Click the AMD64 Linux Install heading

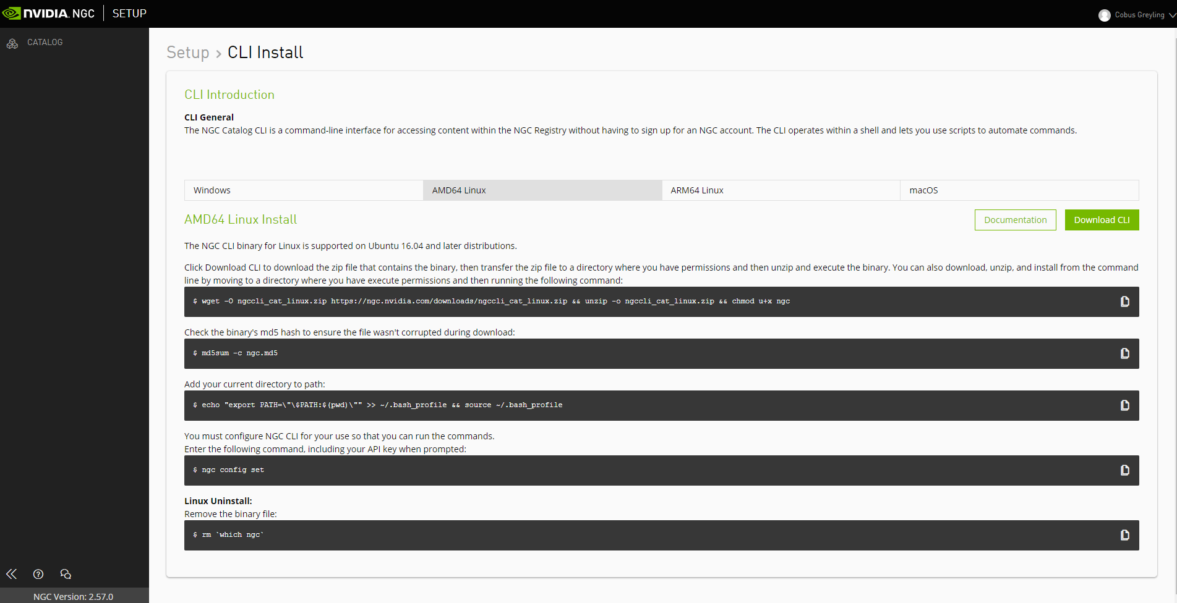(x=241, y=219)
